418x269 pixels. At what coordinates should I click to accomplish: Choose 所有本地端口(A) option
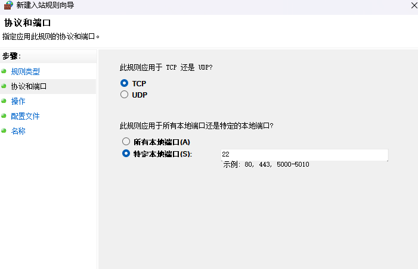point(126,142)
